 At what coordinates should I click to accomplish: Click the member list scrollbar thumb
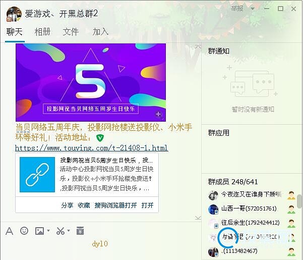tap(299, 201)
